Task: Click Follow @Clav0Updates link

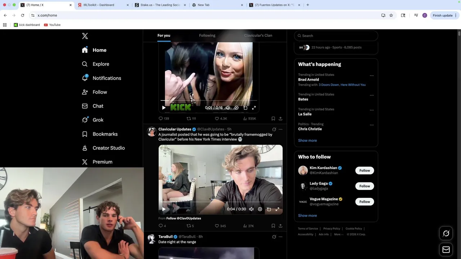Action: click(184, 218)
